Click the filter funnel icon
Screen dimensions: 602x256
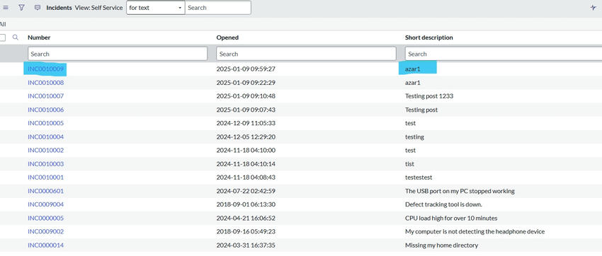click(21, 7)
